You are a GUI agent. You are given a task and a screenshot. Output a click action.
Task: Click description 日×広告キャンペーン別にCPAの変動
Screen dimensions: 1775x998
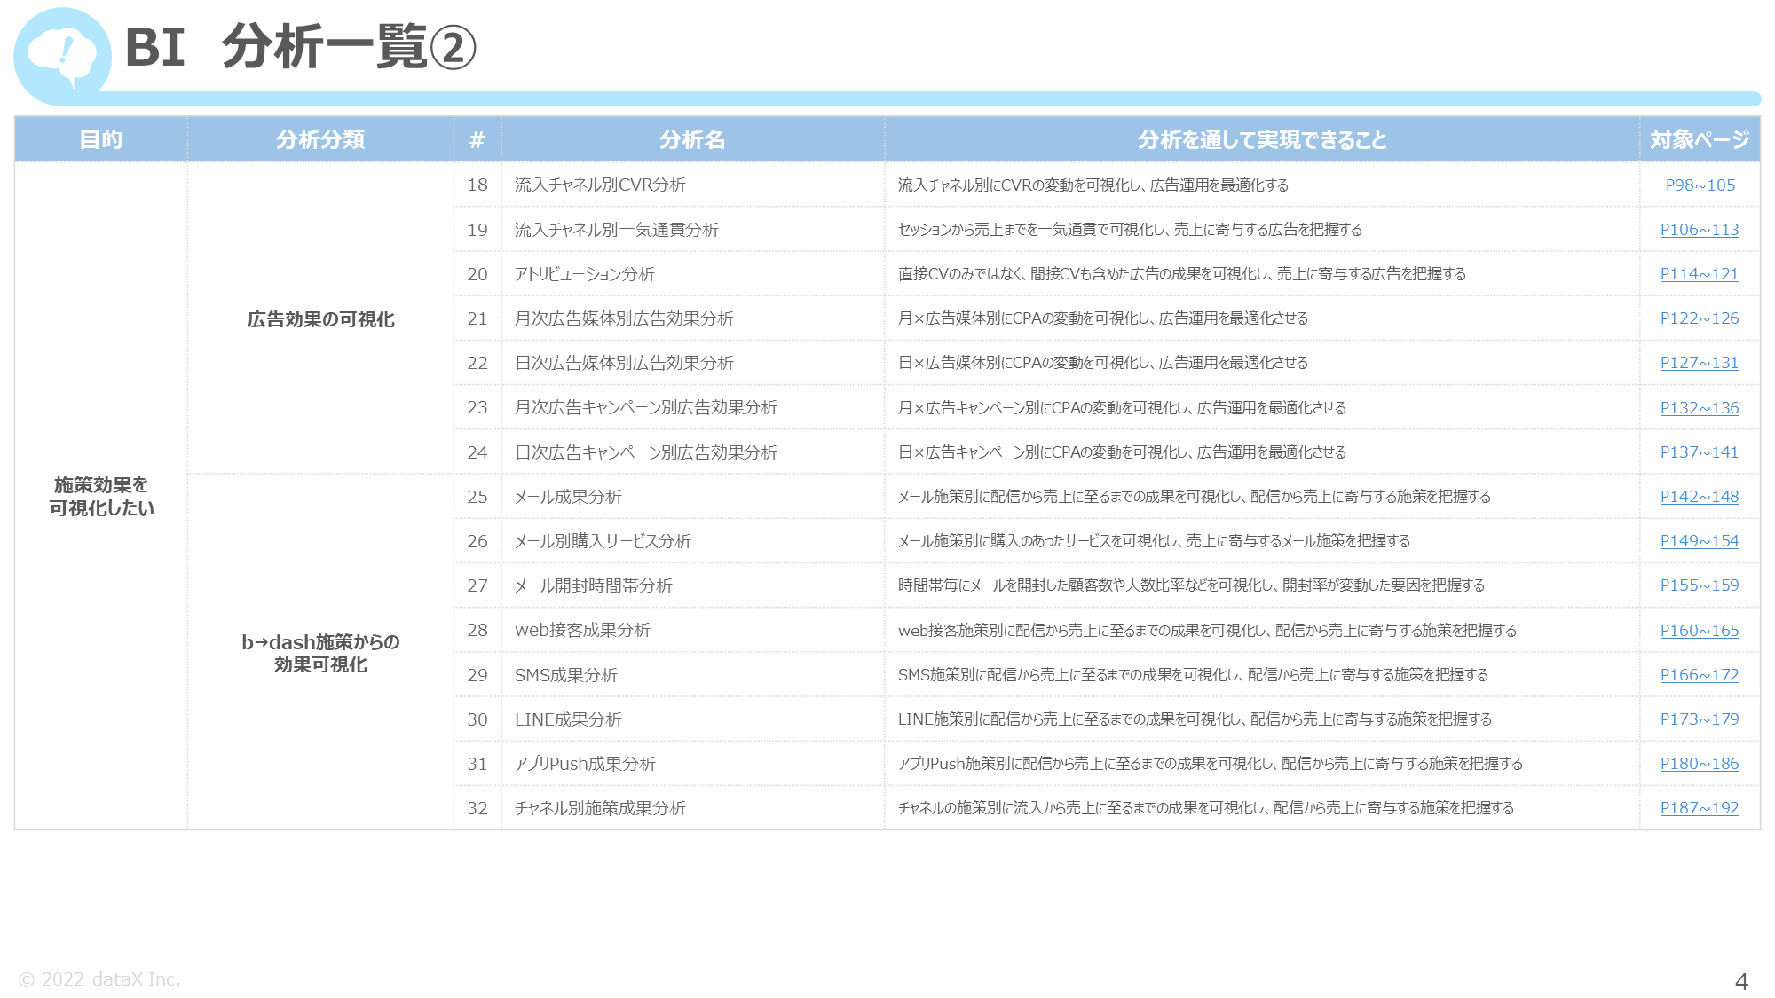[1122, 452]
